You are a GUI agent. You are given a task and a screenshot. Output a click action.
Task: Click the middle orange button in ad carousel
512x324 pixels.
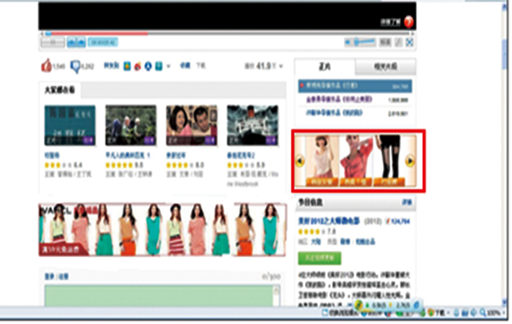356,182
